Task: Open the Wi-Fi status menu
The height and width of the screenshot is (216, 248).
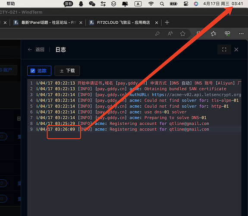Action: pyautogui.click(x=151, y=3)
